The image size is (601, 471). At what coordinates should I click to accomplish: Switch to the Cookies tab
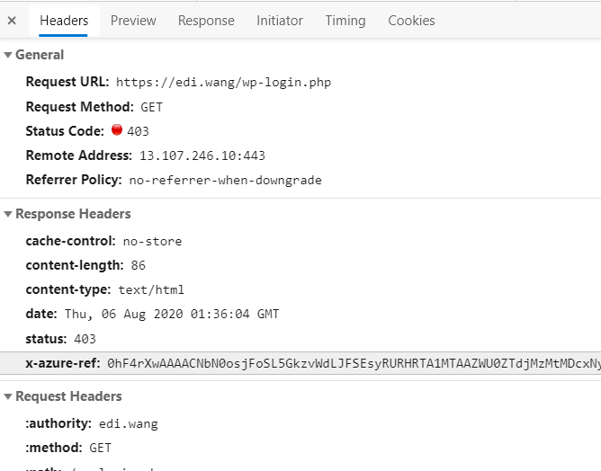pos(411,20)
